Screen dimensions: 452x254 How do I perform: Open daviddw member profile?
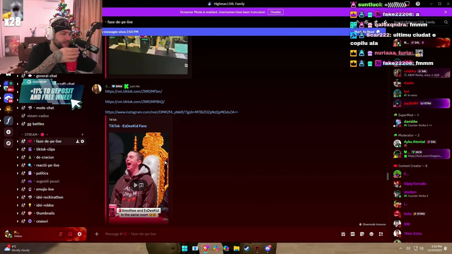(421, 123)
